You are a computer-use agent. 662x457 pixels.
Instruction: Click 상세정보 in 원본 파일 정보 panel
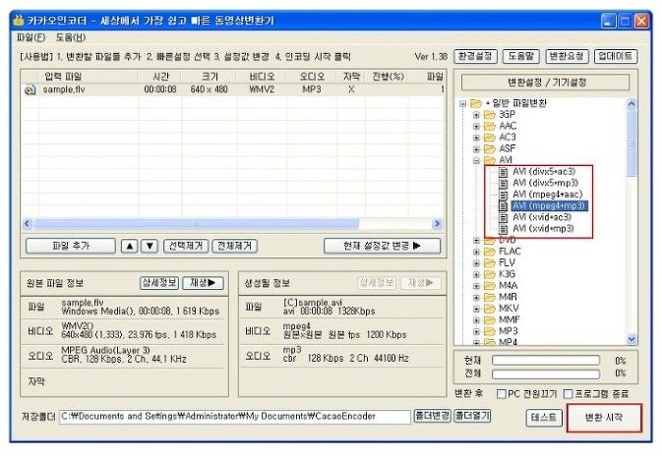pyautogui.click(x=159, y=283)
